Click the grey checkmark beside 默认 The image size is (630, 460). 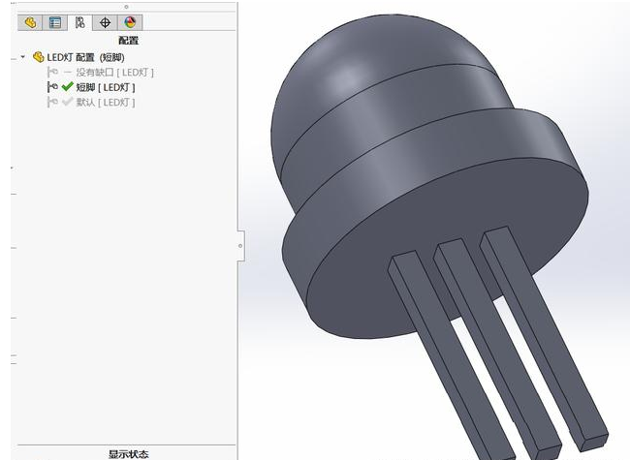pos(68,102)
